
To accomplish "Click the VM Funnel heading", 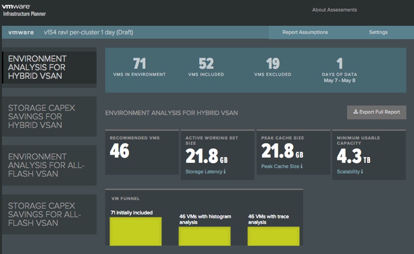I will coord(125,199).
